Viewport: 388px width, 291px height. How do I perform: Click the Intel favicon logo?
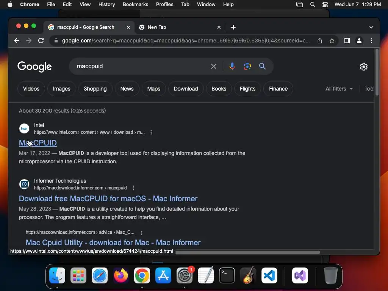24,128
